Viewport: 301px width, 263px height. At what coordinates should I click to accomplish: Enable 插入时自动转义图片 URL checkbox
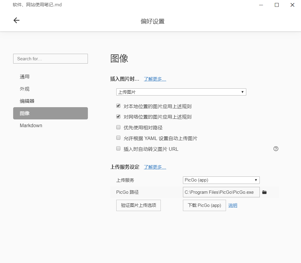[118, 148]
